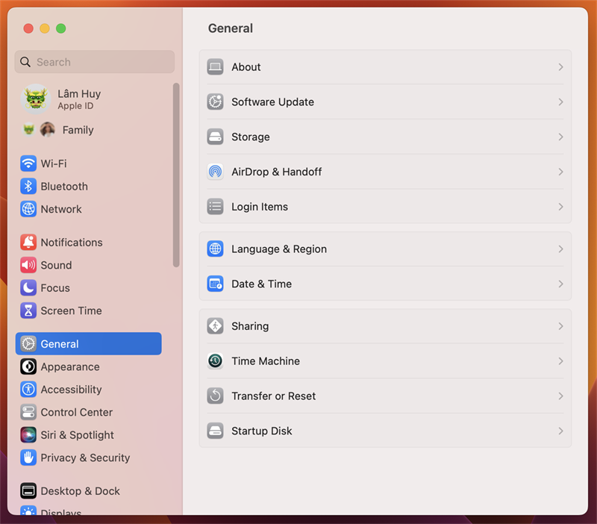
Task: Open the Family sharing label
Action: pos(78,130)
